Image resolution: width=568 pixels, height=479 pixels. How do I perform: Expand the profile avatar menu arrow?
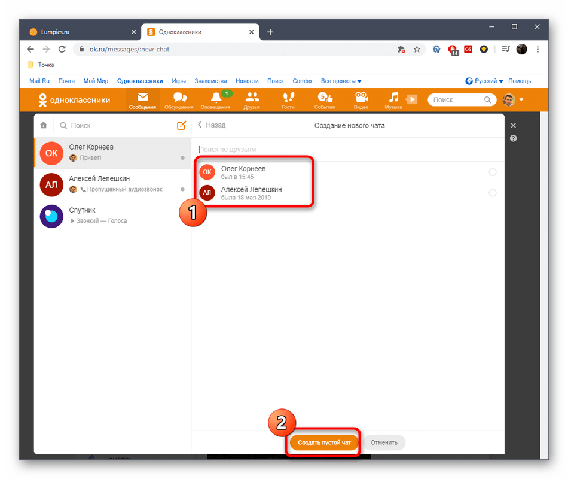[x=521, y=100]
